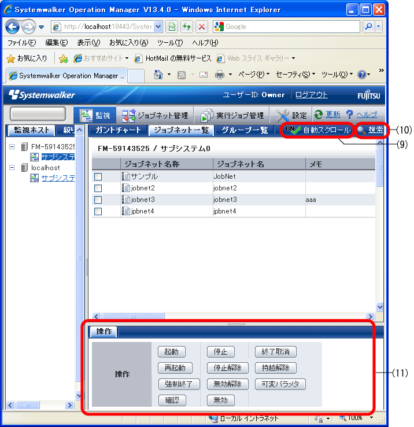Click the printer icon
The image size is (414, 427).
pos(220,74)
